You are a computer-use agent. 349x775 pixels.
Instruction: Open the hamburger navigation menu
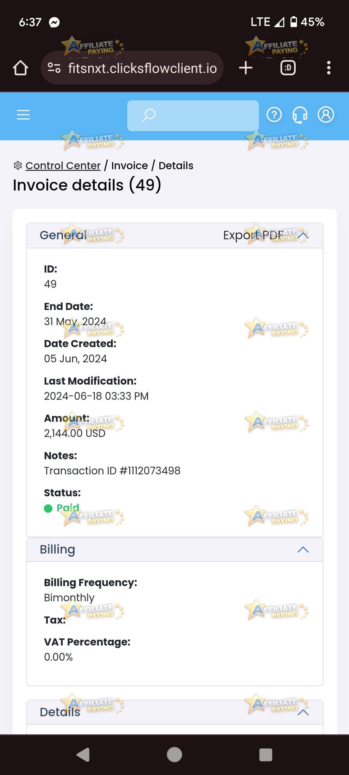[23, 115]
